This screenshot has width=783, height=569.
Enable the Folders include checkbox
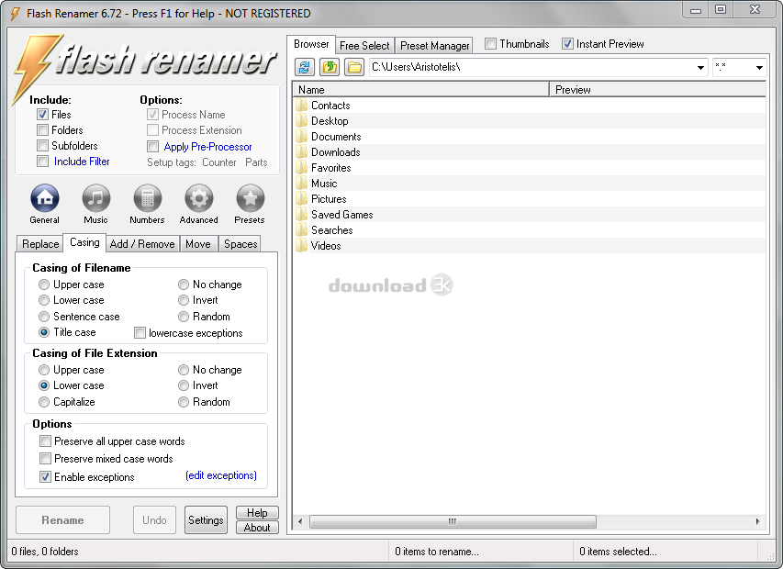(42, 130)
